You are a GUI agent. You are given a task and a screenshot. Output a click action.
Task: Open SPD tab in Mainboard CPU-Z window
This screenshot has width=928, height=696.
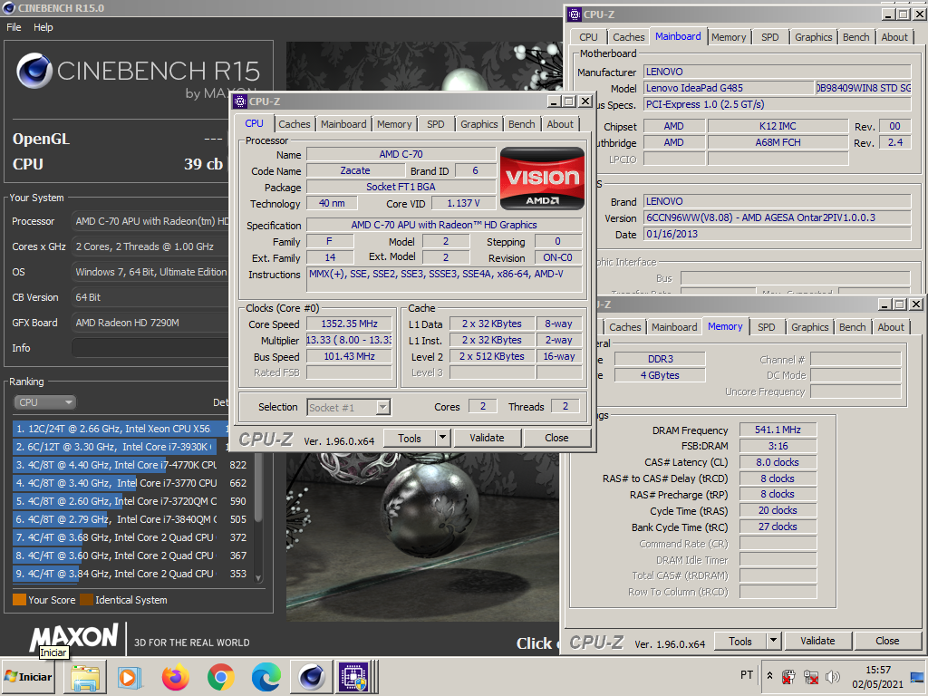point(770,37)
